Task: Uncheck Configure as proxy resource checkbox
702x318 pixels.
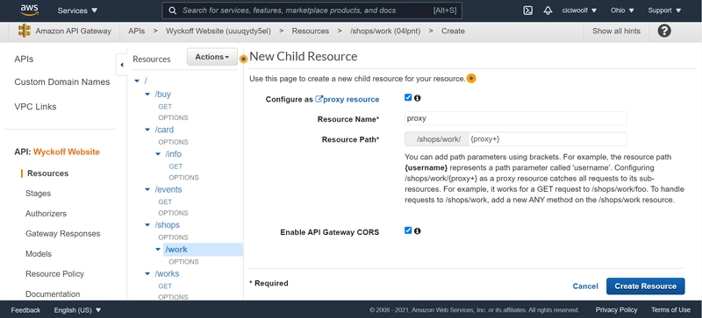Action: (x=408, y=97)
